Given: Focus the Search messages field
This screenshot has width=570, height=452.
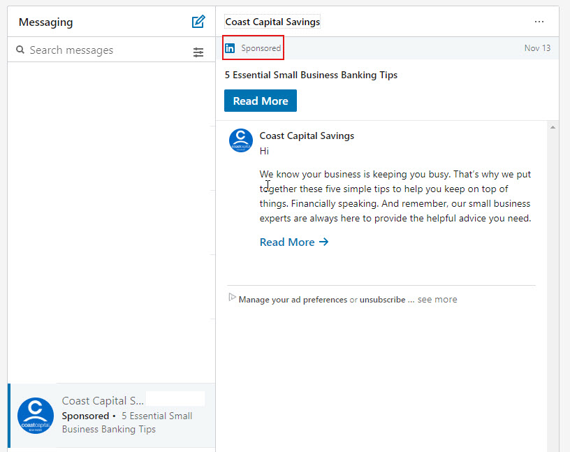Looking at the screenshot, I should [111, 50].
